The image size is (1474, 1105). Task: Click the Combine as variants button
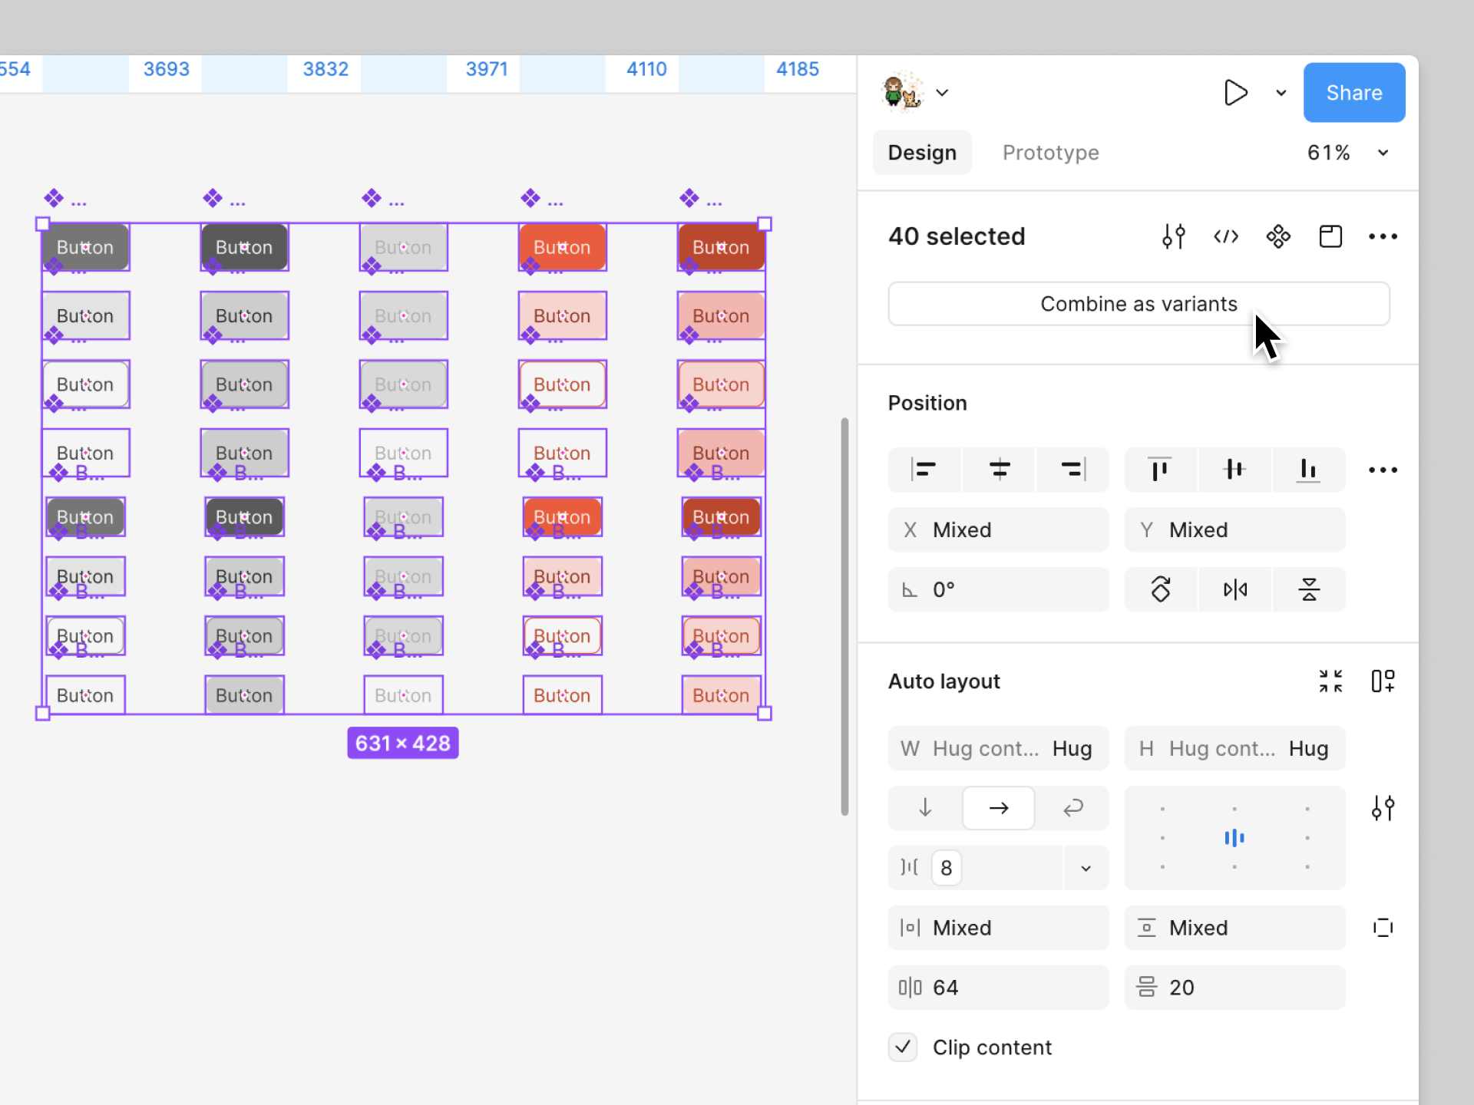pyautogui.click(x=1139, y=304)
